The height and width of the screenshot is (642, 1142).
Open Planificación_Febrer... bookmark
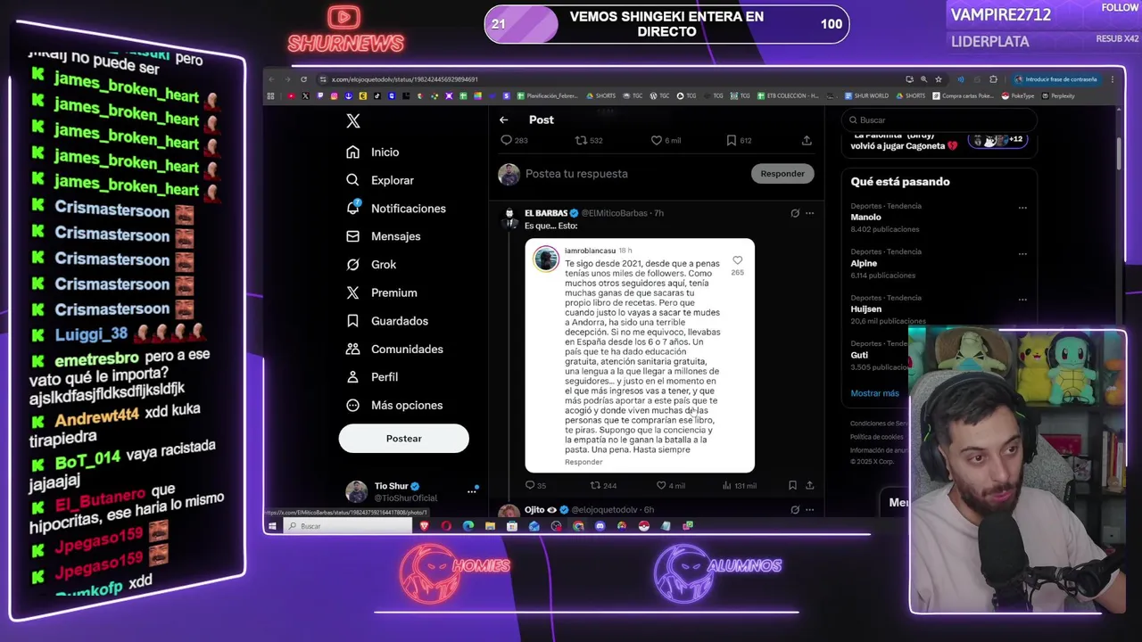tap(547, 96)
